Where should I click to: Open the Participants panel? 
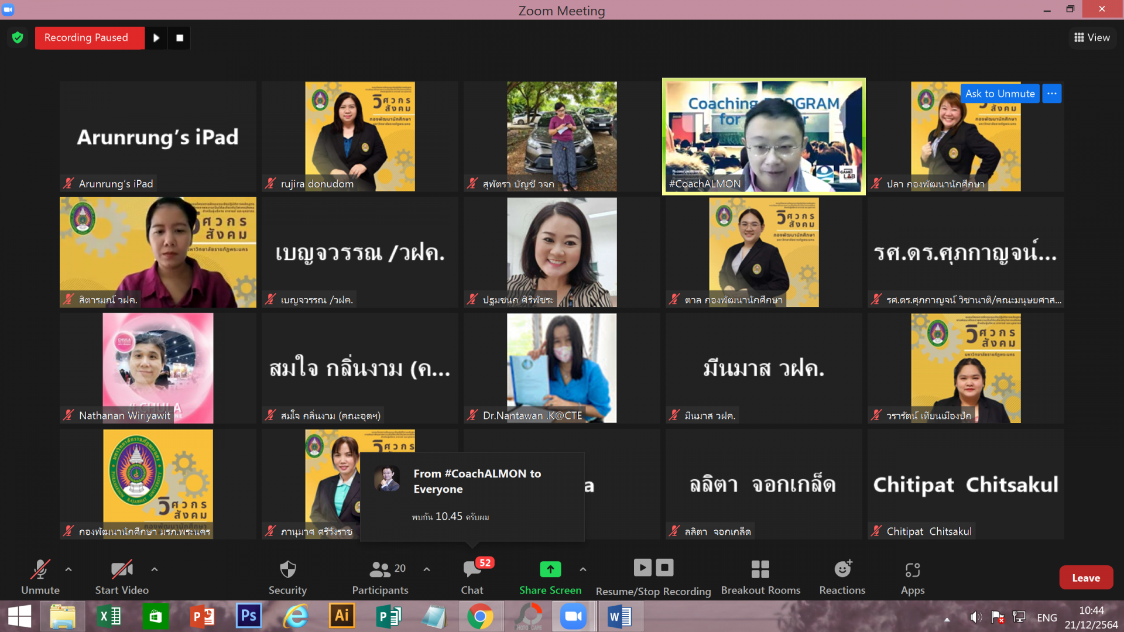(x=381, y=577)
